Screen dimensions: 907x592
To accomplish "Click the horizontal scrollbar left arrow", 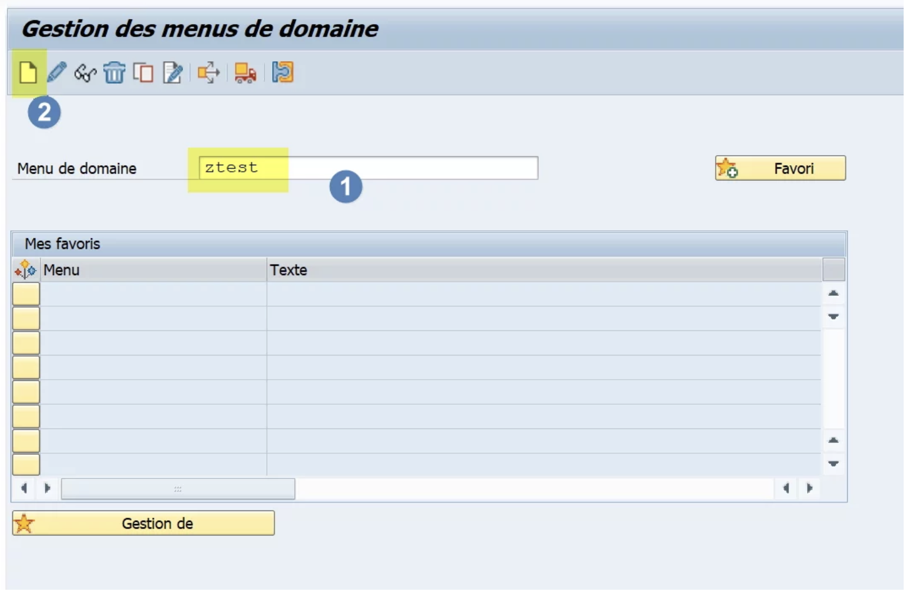I will coord(25,489).
